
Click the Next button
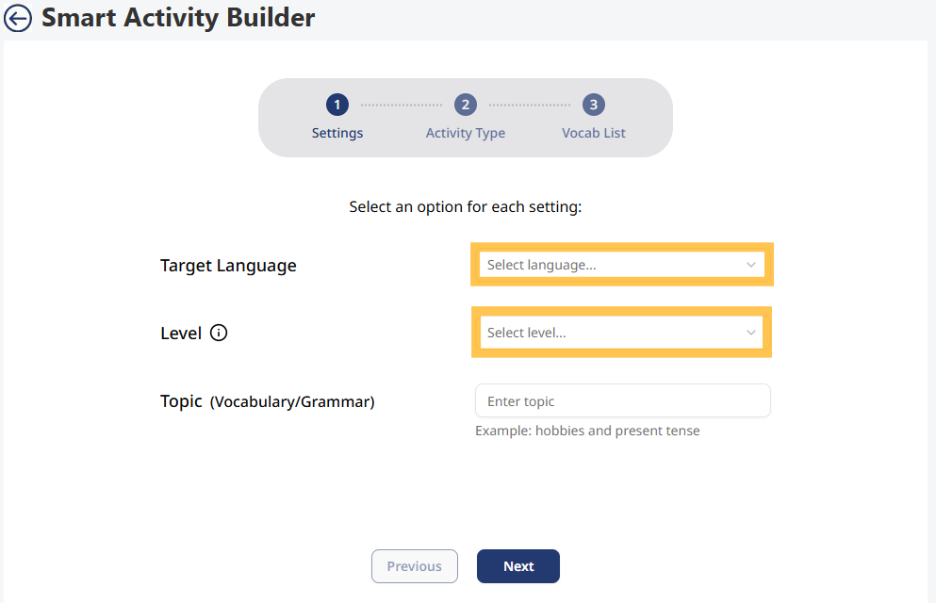point(517,566)
